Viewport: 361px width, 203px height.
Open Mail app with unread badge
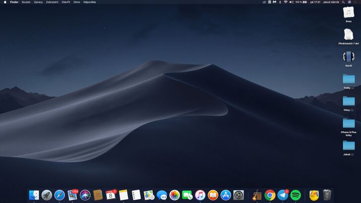pyautogui.click(x=72, y=195)
